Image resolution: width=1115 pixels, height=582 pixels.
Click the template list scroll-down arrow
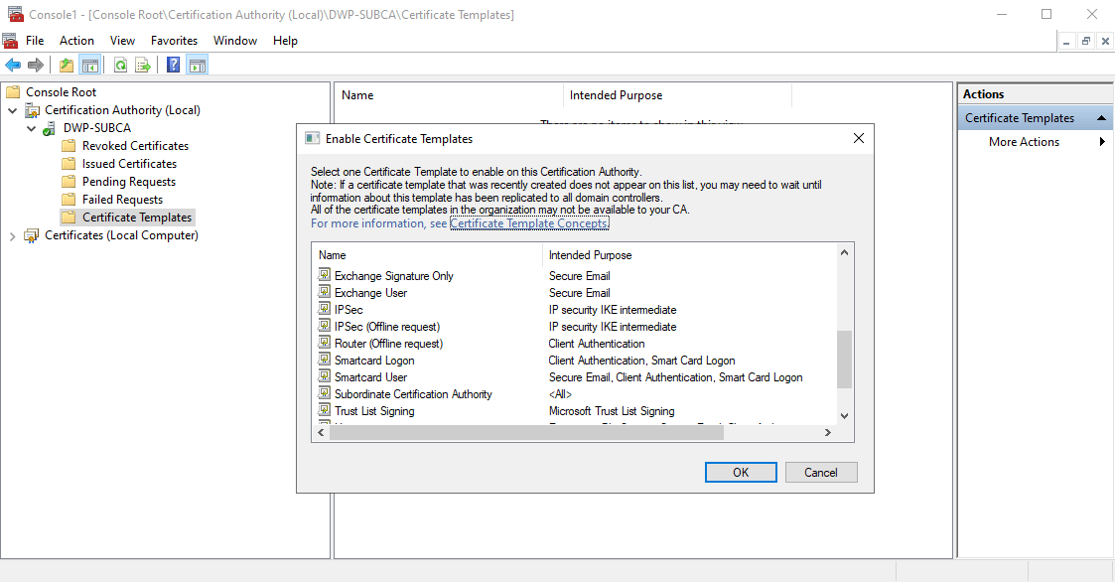click(x=845, y=416)
